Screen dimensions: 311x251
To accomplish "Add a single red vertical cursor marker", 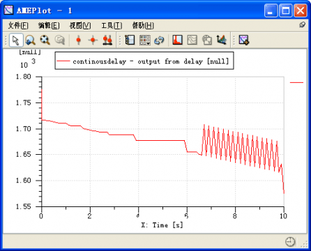I will pyautogui.click(x=79, y=40).
